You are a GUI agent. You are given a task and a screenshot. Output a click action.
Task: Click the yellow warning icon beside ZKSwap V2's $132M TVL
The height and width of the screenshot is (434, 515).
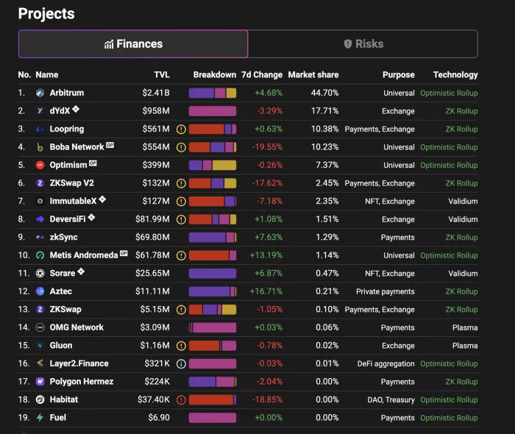181,183
